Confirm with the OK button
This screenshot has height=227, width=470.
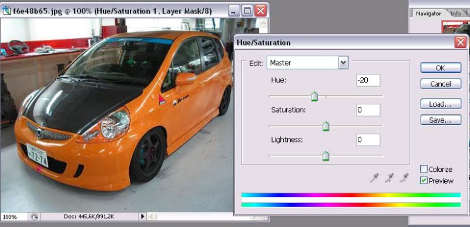click(x=440, y=68)
